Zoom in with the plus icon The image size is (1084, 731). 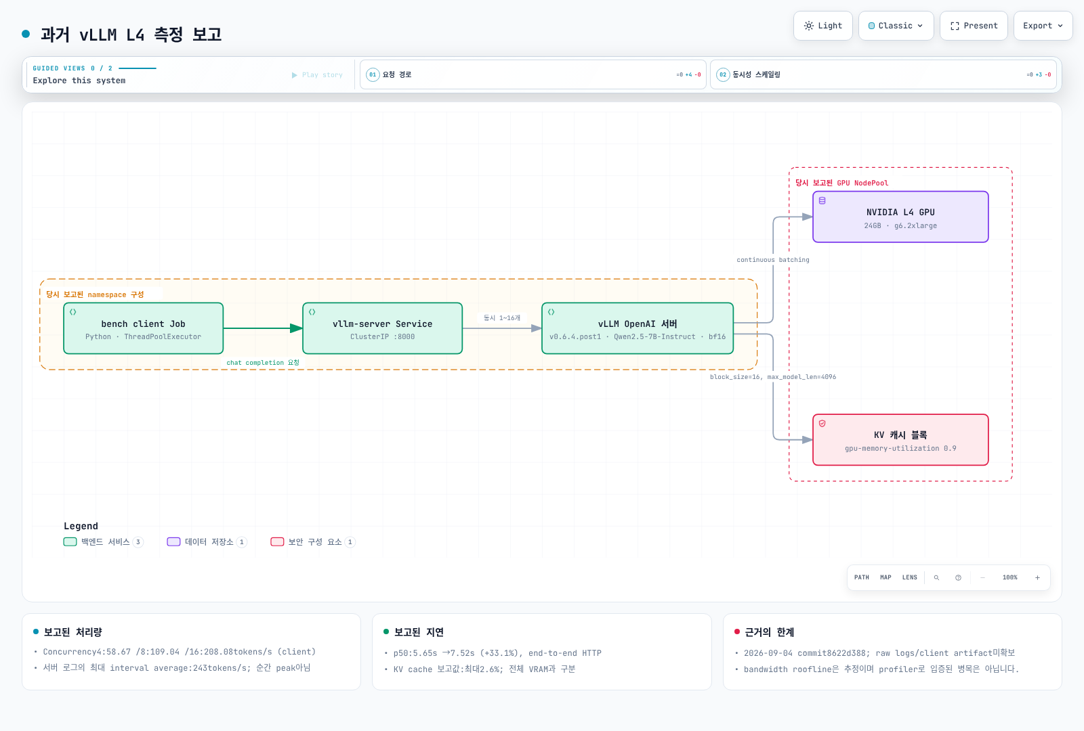coord(1037,577)
